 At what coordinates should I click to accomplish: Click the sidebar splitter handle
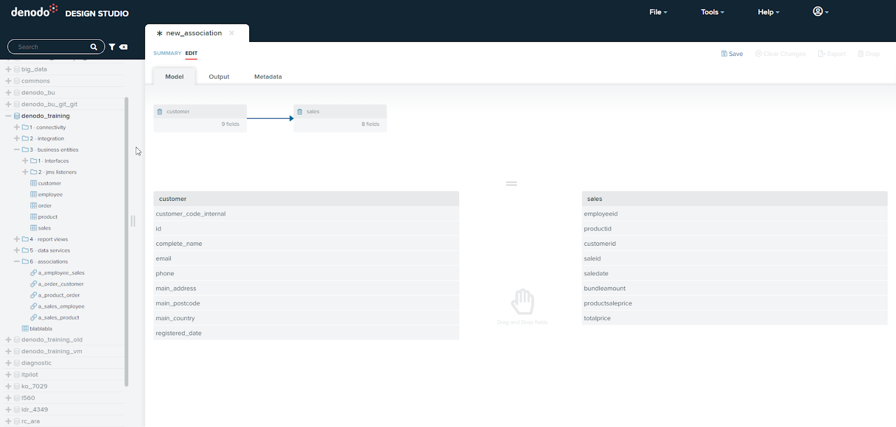coord(133,221)
